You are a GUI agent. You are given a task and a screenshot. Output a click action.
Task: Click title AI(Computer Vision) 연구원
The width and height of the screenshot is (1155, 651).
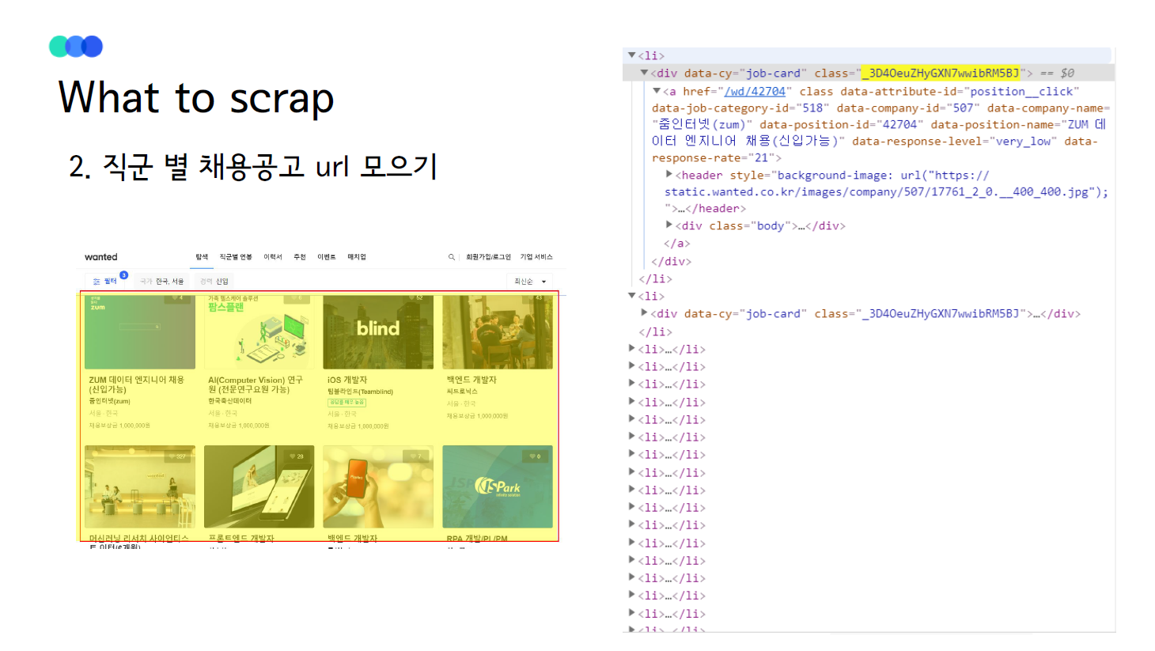pyautogui.click(x=256, y=384)
